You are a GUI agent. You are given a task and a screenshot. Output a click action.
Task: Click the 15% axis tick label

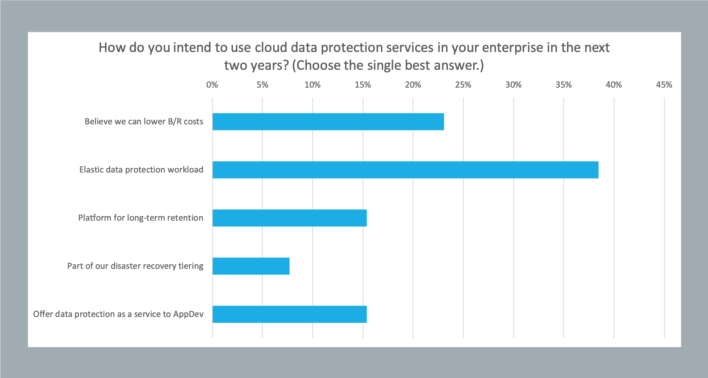tap(363, 85)
